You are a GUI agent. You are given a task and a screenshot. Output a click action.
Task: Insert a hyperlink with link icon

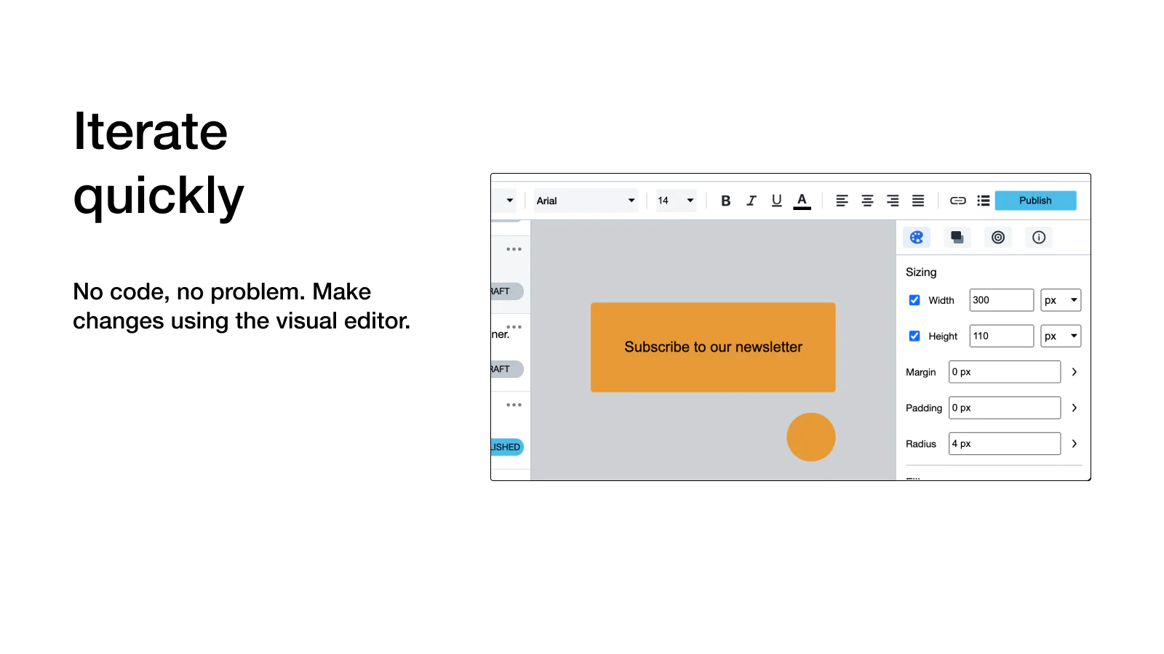957,201
